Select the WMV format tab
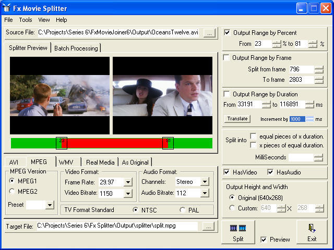This screenshot has height=250, width=334. click(x=66, y=162)
